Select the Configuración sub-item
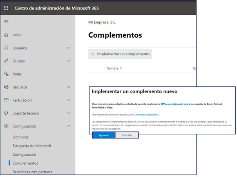This screenshot has width=237, height=177. coord(24,154)
